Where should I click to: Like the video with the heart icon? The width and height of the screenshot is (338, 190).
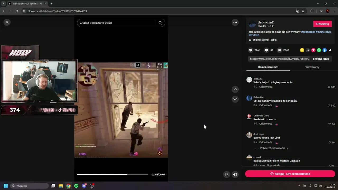251,50
